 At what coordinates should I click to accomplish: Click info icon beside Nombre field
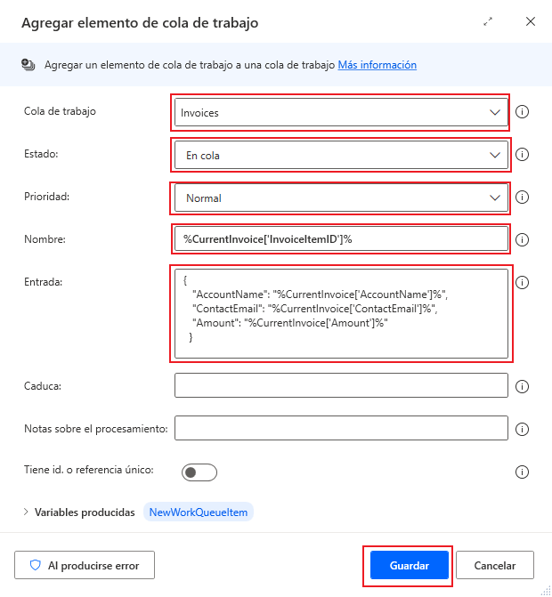(523, 239)
